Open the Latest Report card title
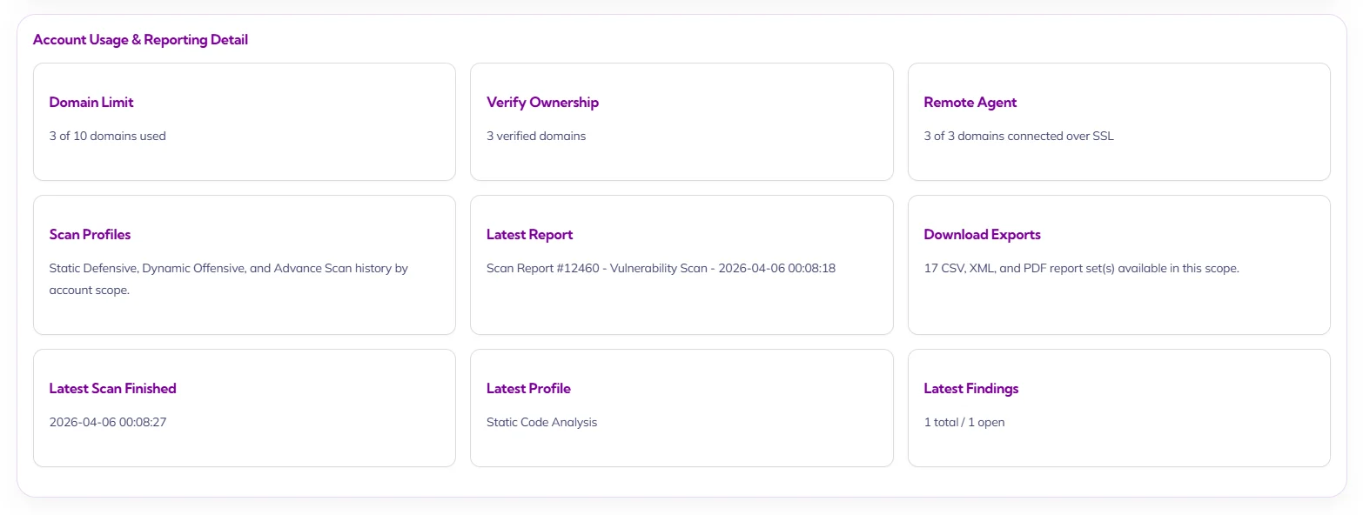 tap(529, 235)
